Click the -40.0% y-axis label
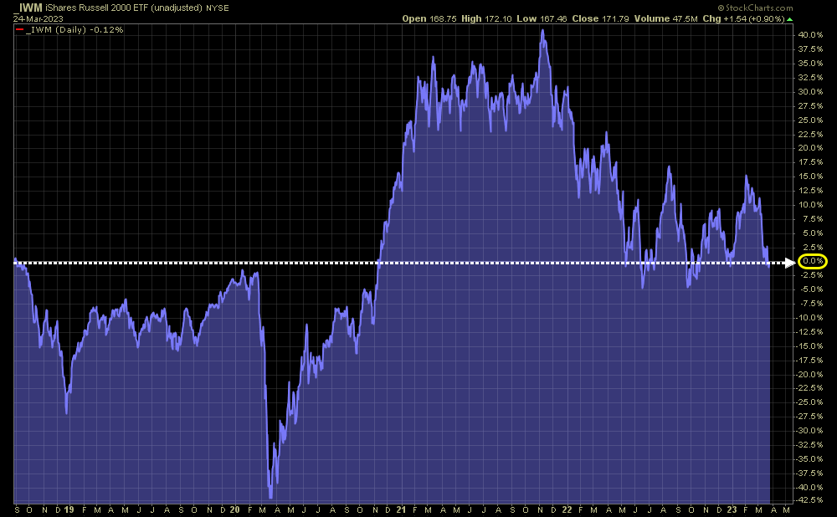The width and height of the screenshot is (837, 517). point(809,487)
